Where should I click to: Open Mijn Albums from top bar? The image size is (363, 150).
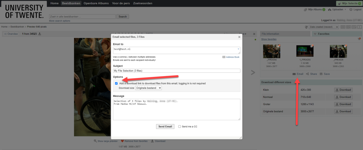pos(314,9)
